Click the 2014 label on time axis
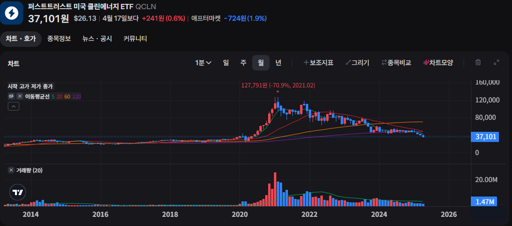Image resolution: width=512 pixels, height=226 pixels. click(30, 214)
